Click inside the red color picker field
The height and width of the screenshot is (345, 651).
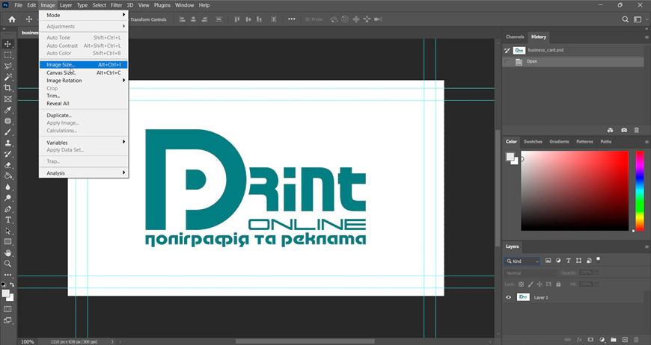pyautogui.click(x=575, y=190)
